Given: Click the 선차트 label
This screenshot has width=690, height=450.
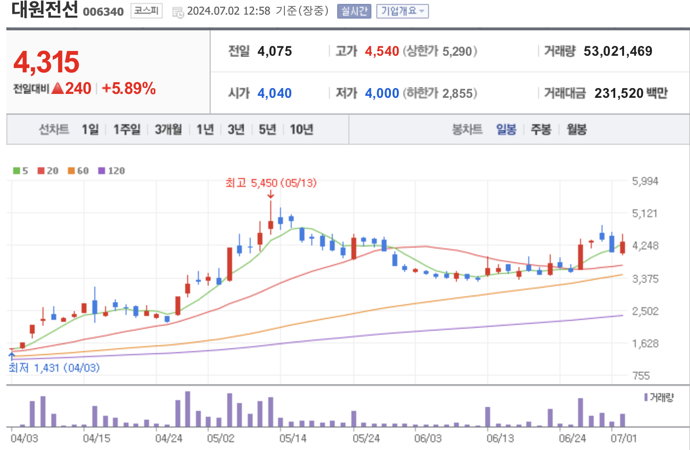Looking at the screenshot, I should click(54, 129).
